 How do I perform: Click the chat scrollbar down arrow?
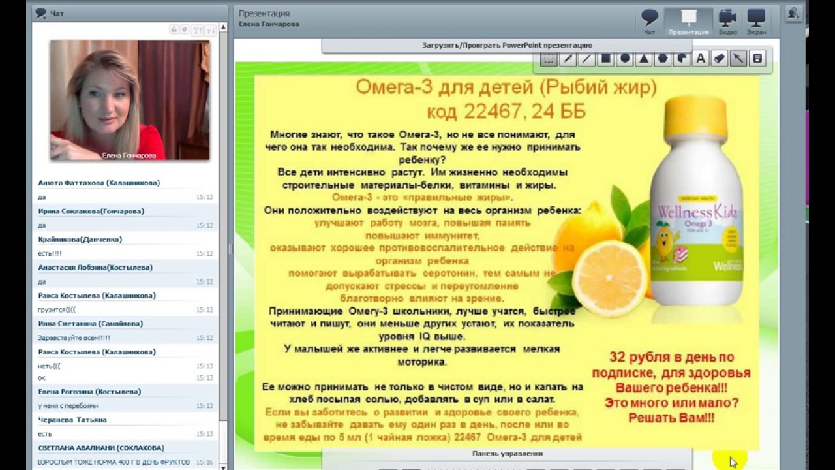[223, 467]
